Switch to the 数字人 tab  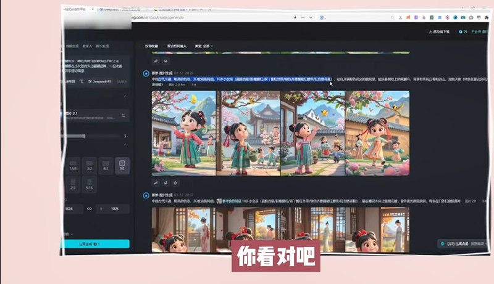(x=88, y=46)
